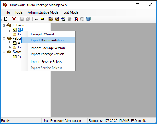Viewport: 157px width, 124px height.
Task: Click the four-way arrows move toolbar icon
Action: point(43,19)
